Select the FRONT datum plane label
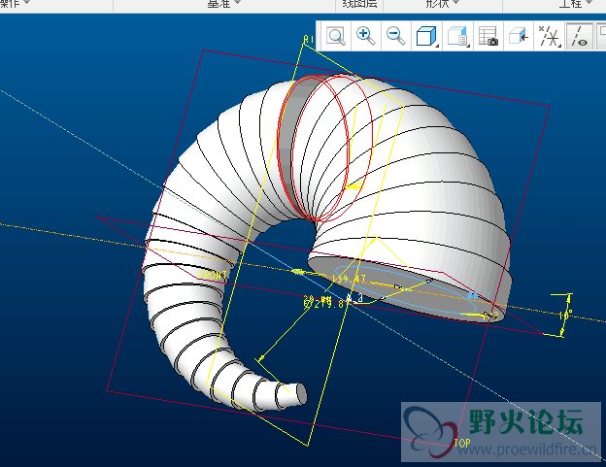The width and height of the screenshot is (606, 467). click(213, 275)
